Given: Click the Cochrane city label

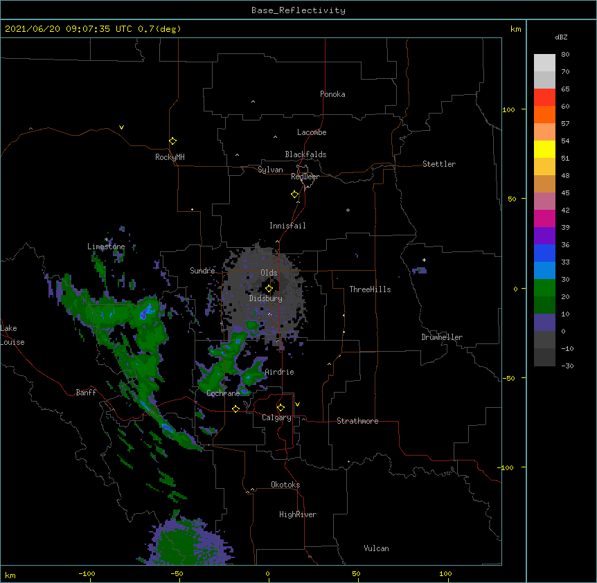Looking at the screenshot, I should click(223, 393).
